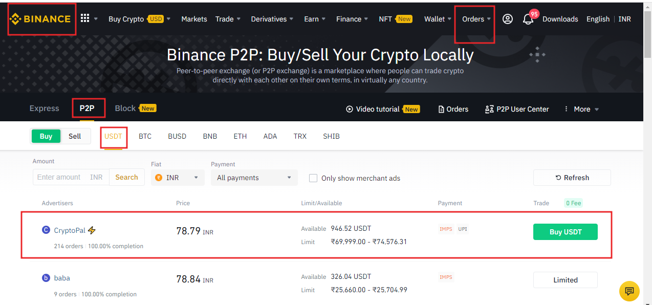
Task: Switch to the Express tab
Action: click(45, 108)
